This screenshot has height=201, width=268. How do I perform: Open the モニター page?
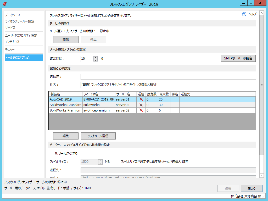(x=10, y=50)
